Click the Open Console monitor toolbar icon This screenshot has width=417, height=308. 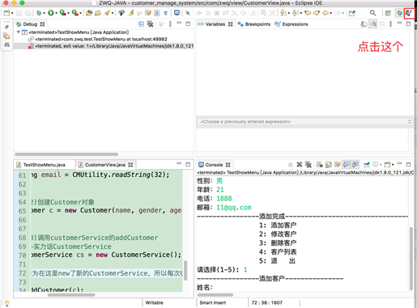point(177,13)
